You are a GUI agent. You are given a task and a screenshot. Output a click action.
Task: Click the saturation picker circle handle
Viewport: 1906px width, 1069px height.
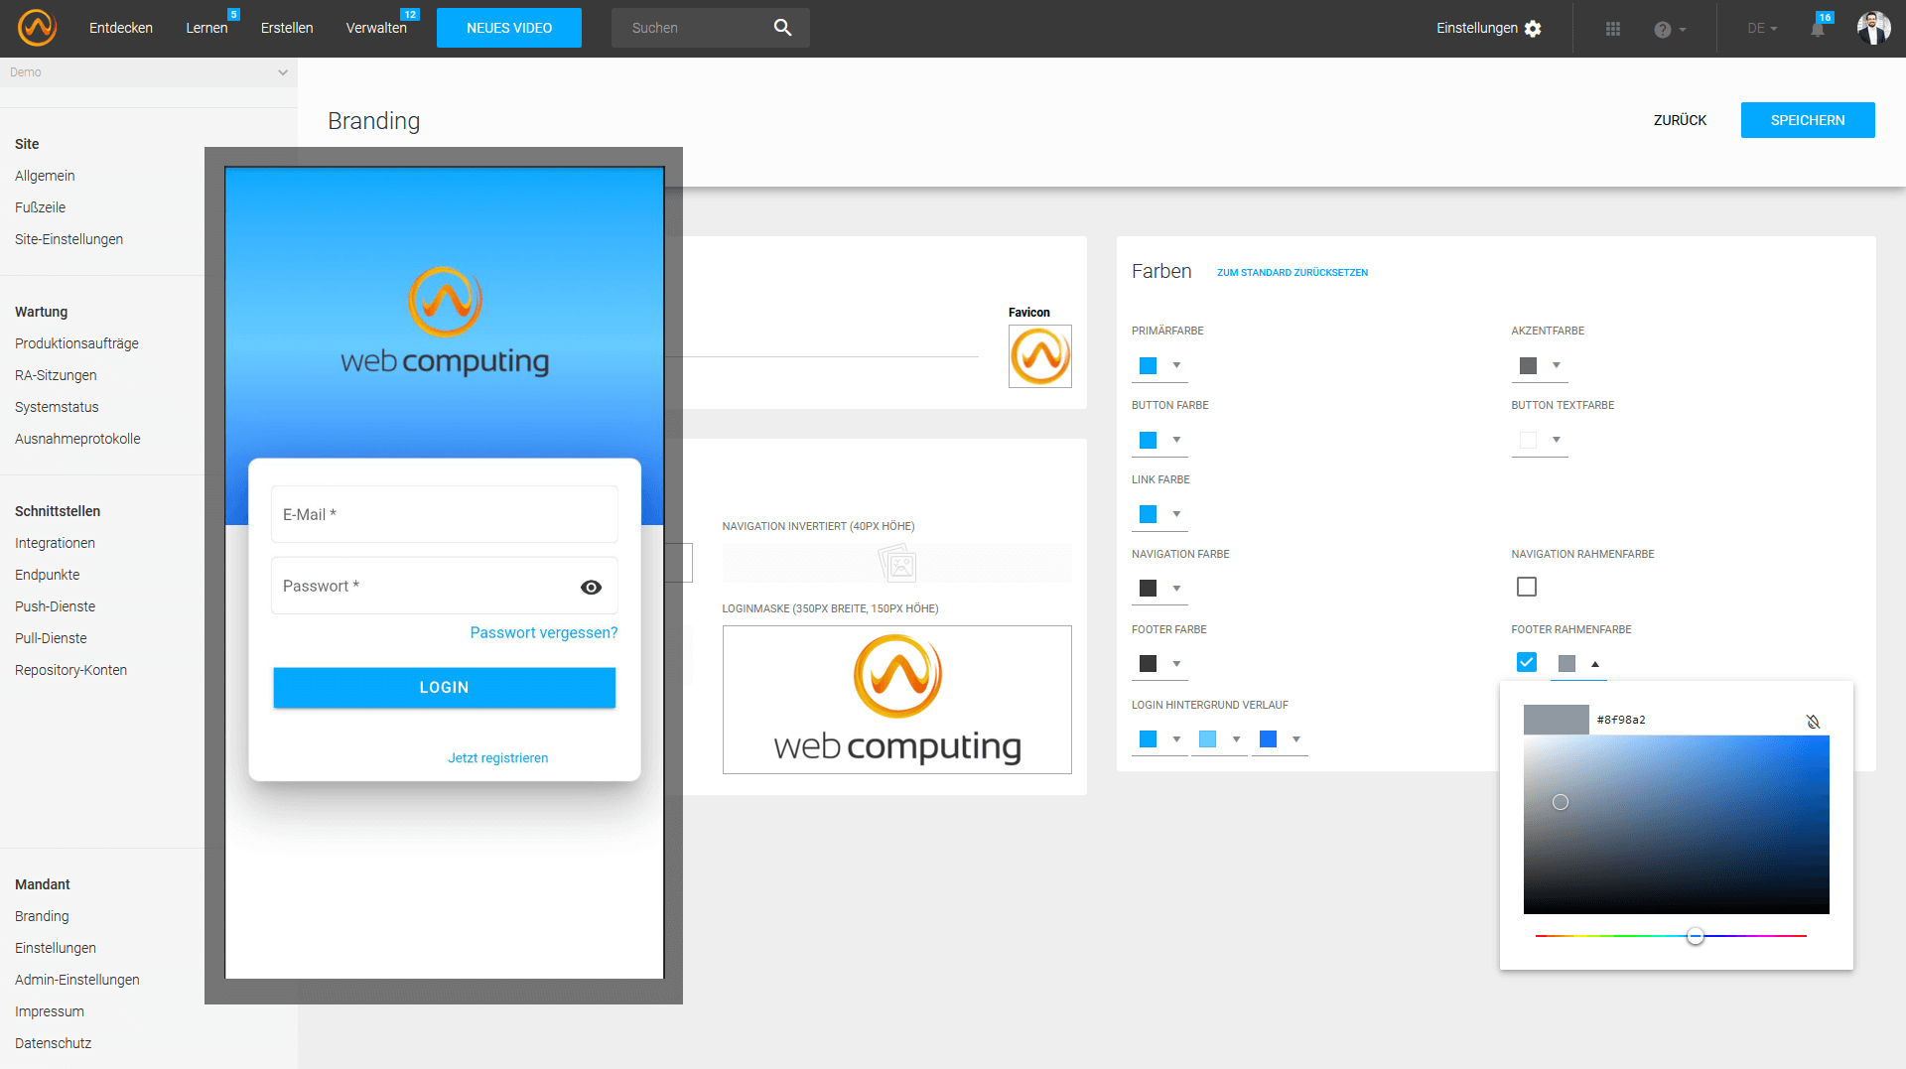point(1561,802)
